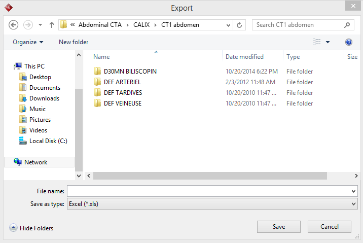Change the view layout icon
The image size is (363, 243).
point(317,42)
